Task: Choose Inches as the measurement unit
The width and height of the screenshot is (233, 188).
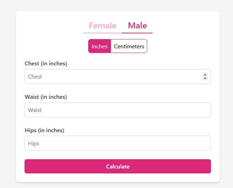Action: (x=100, y=46)
